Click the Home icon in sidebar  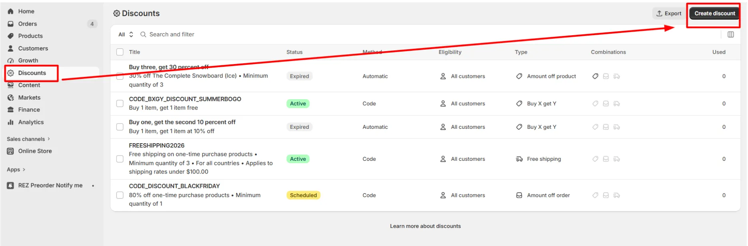tap(11, 12)
